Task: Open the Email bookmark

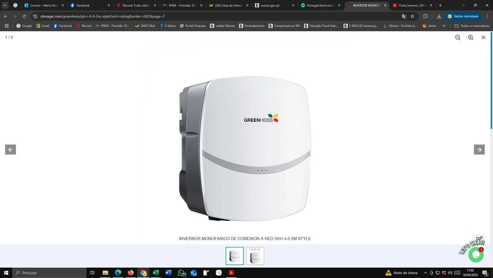Action: click(43, 26)
